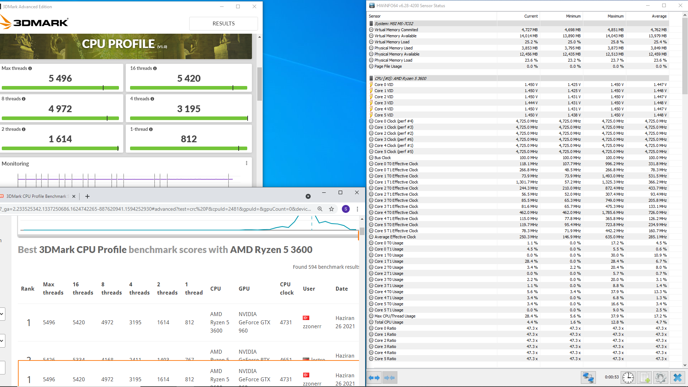This screenshot has height=387, width=688.
Task: Open HWiNFO sensor settings gear icon
Action: pyautogui.click(x=661, y=378)
